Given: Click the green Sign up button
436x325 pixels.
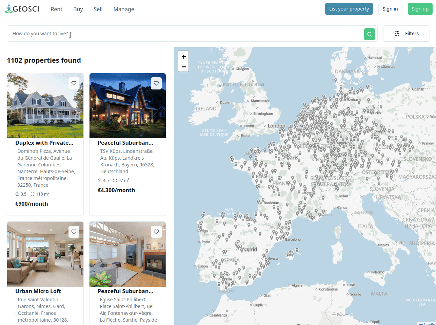Looking at the screenshot, I should 420,9.
